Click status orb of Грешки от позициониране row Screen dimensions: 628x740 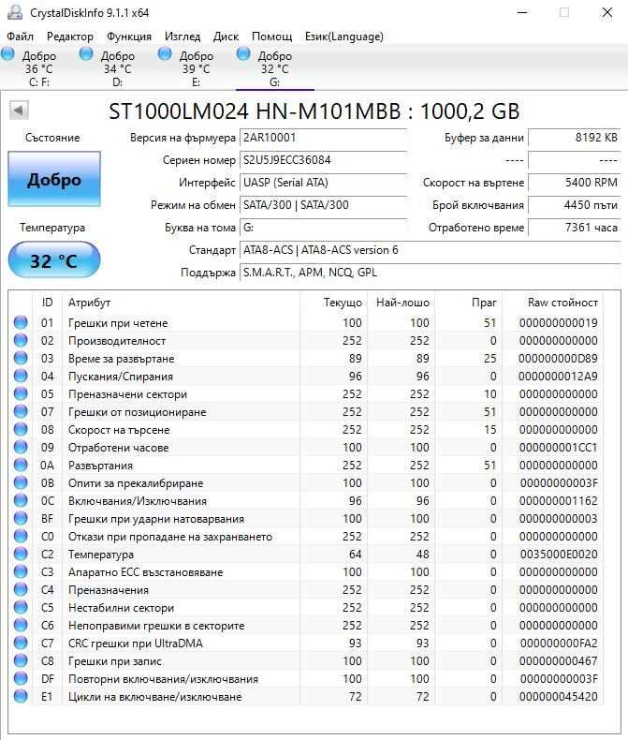pos(21,411)
